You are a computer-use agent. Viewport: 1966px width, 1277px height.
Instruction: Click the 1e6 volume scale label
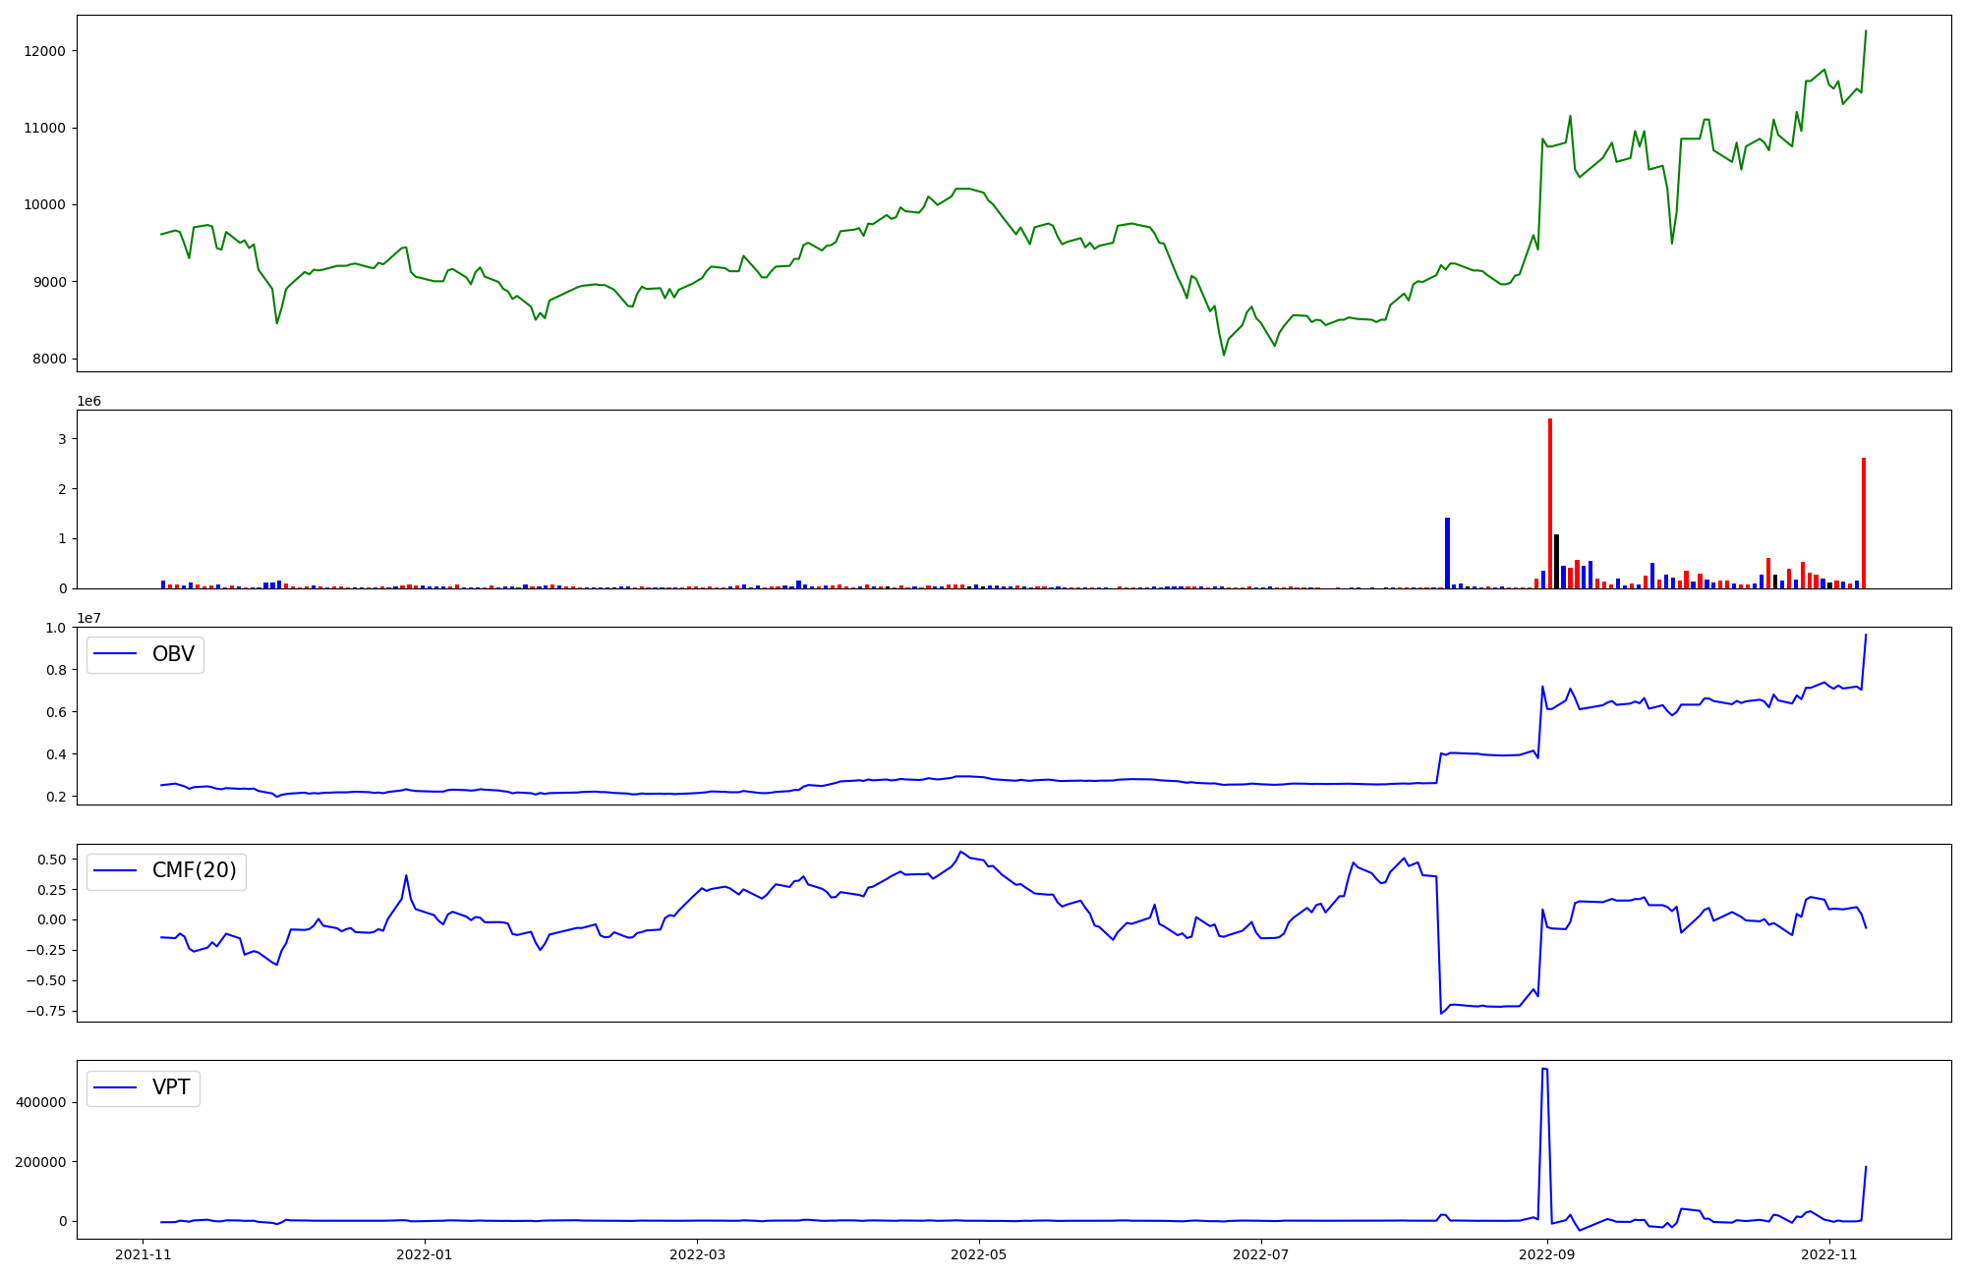pos(88,401)
